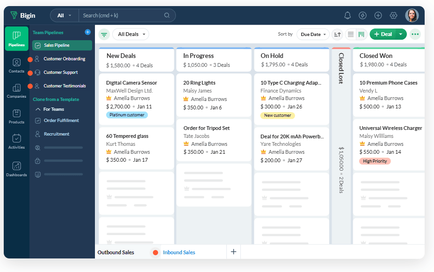Click the High Priority tag
Screen dimensions: 434x272
pos(375,161)
